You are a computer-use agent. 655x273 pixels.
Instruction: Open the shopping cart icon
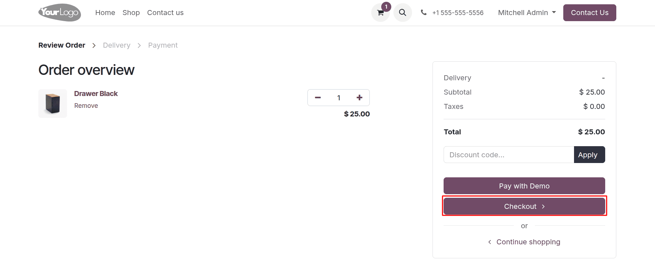(380, 13)
